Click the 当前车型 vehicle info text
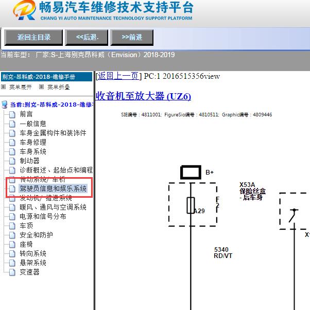Image resolution: width=310 pixels, height=310 pixels. [x=88, y=55]
